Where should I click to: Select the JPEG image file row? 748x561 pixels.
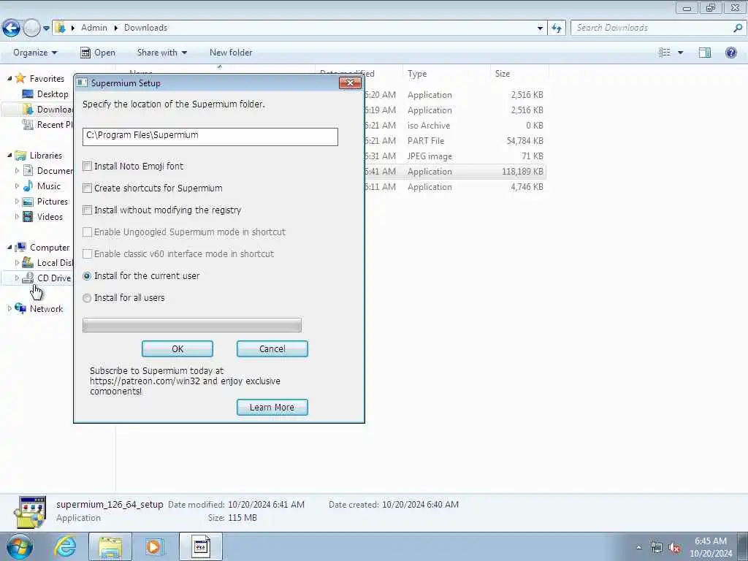456,156
